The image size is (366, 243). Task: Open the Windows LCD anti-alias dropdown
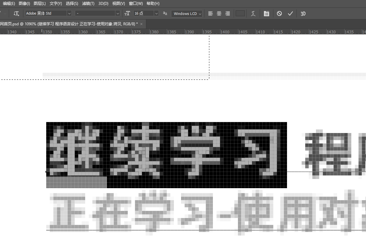(x=187, y=14)
